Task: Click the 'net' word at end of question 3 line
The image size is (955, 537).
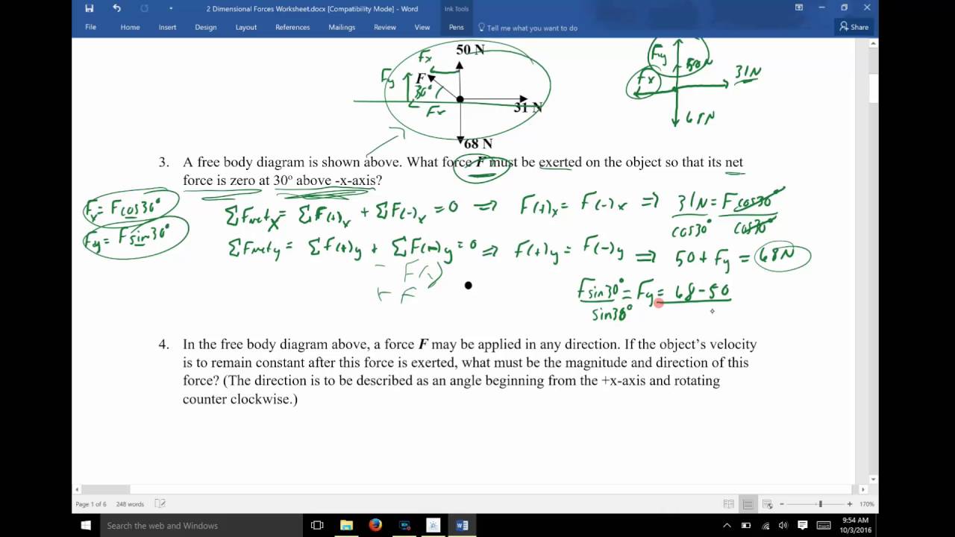Action: [733, 162]
